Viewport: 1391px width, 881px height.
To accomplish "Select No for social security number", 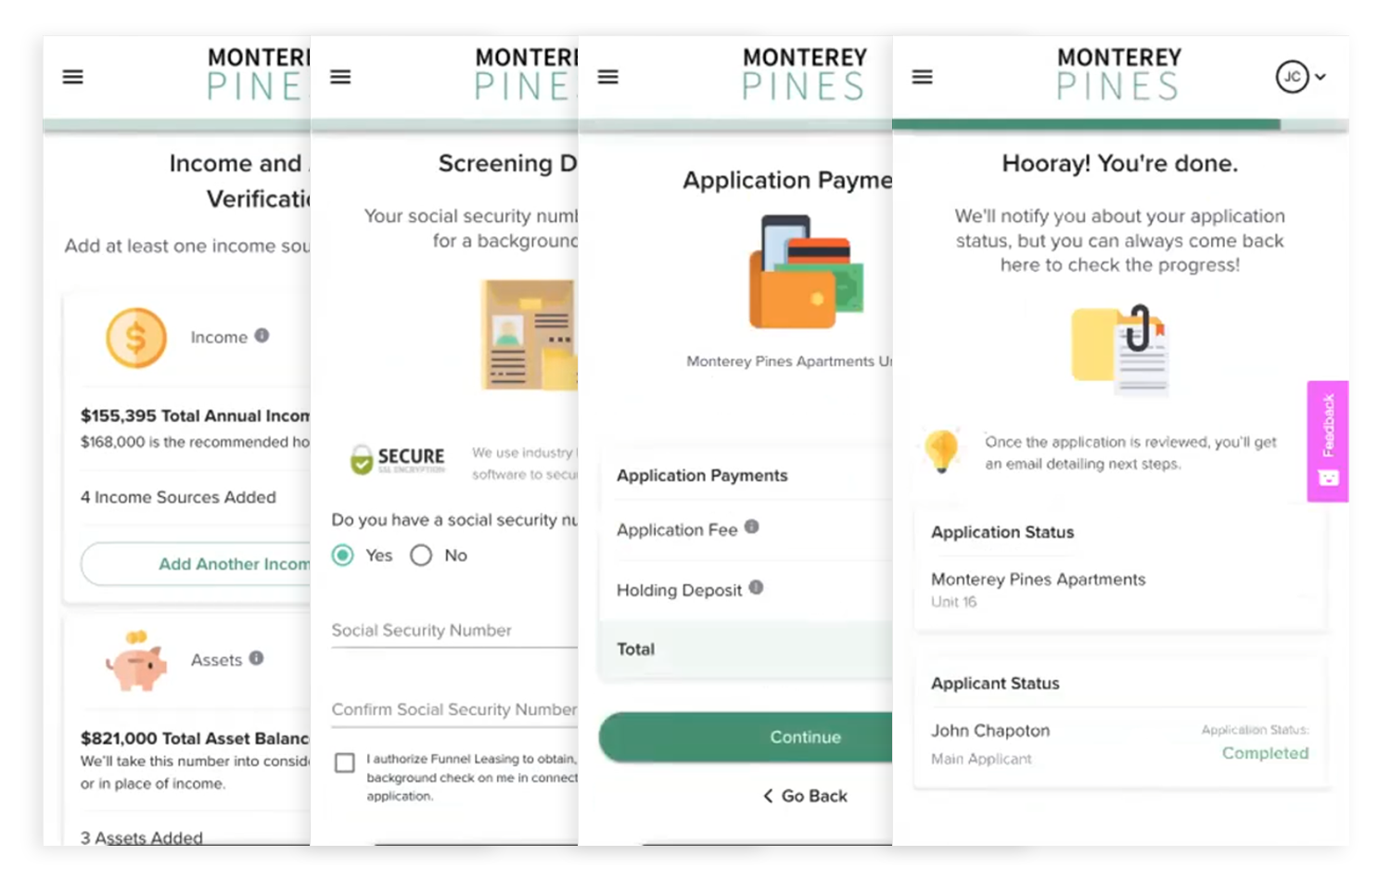I will point(421,555).
